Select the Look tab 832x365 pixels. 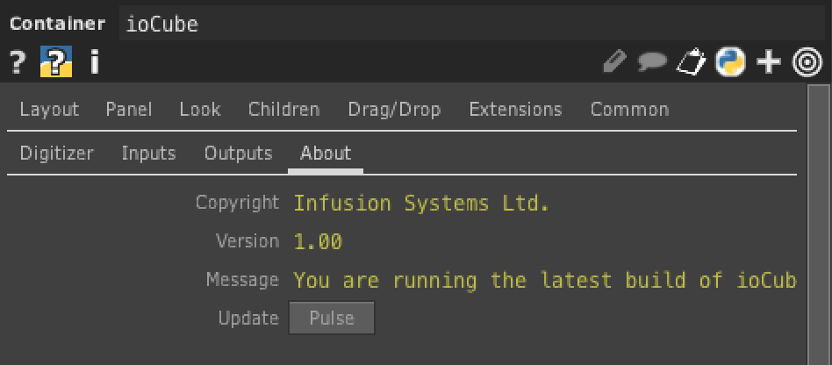click(x=200, y=110)
